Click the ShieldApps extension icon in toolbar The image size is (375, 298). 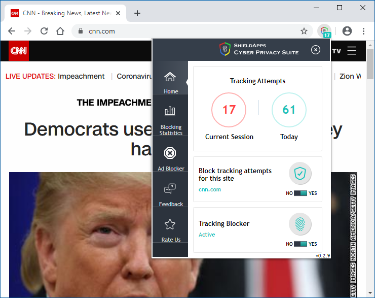coord(324,31)
